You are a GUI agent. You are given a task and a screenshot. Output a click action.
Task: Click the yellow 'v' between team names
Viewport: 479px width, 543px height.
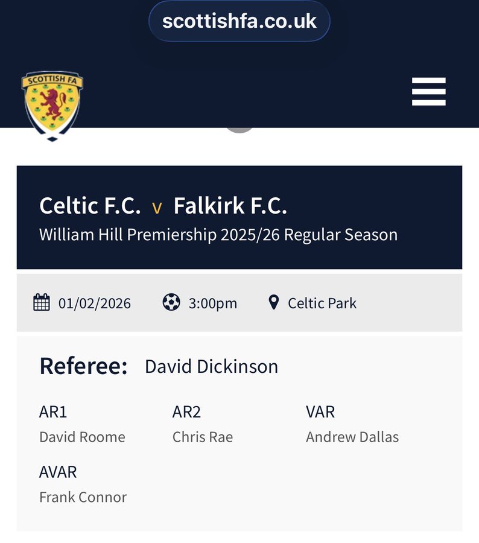tap(157, 208)
